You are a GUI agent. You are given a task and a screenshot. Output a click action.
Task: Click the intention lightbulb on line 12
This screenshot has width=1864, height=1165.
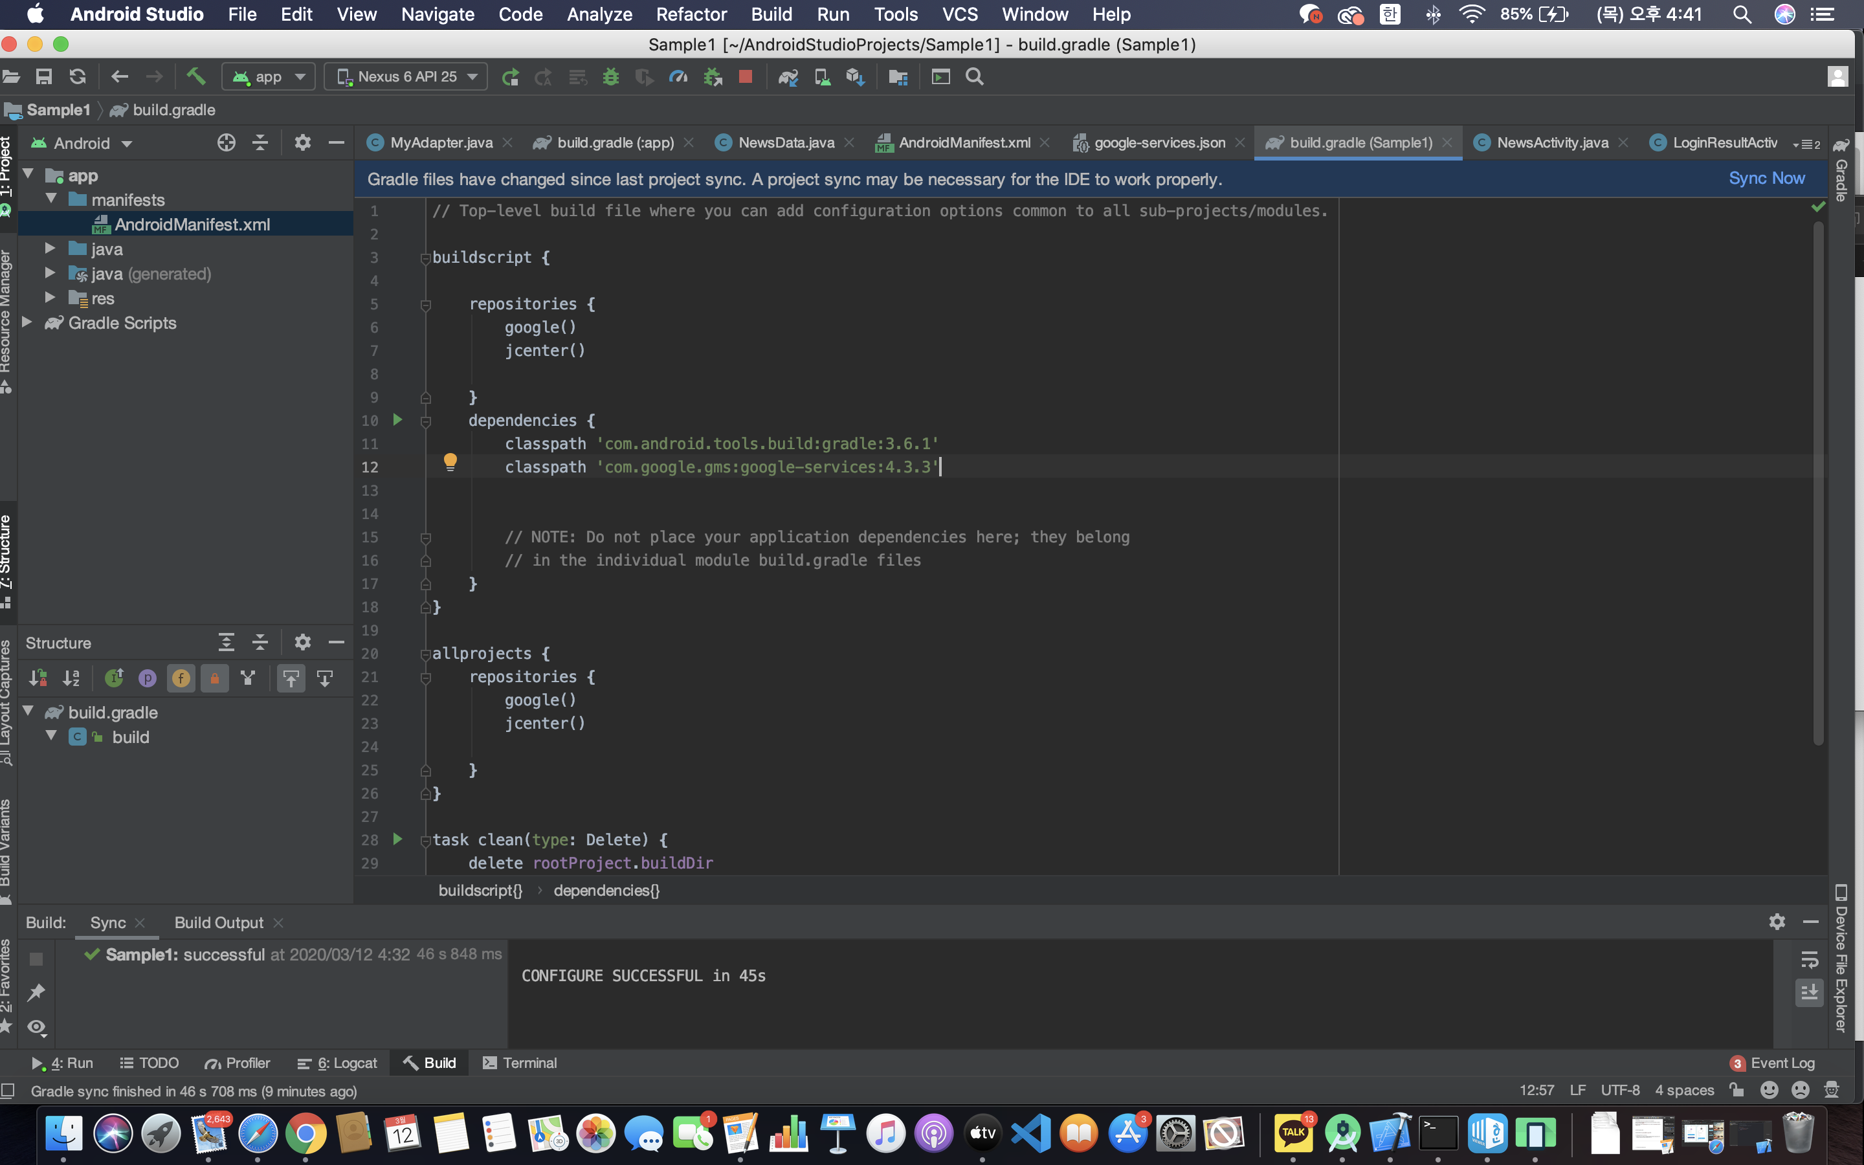coord(450,461)
